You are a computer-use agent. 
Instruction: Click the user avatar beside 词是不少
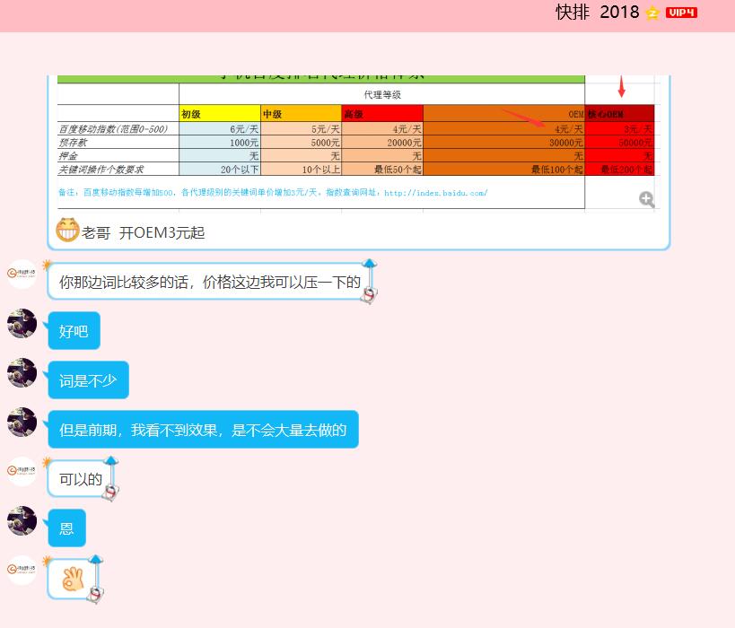tap(22, 372)
